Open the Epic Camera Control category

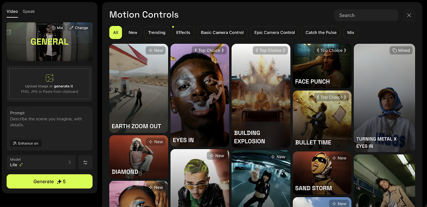click(275, 33)
